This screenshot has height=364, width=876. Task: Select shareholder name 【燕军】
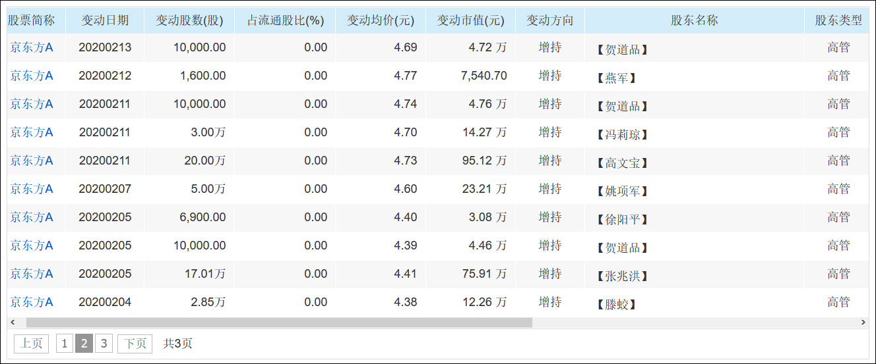click(615, 78)
